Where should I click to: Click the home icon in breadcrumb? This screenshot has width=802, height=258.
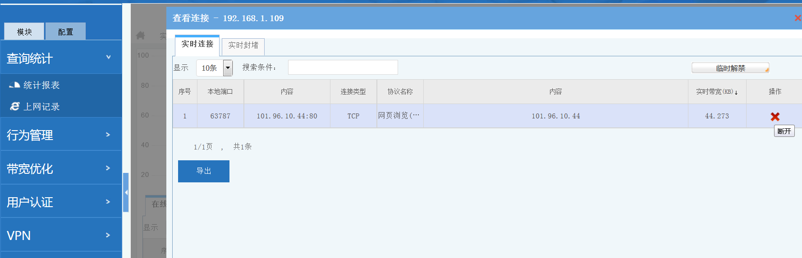tap(141, 35)
